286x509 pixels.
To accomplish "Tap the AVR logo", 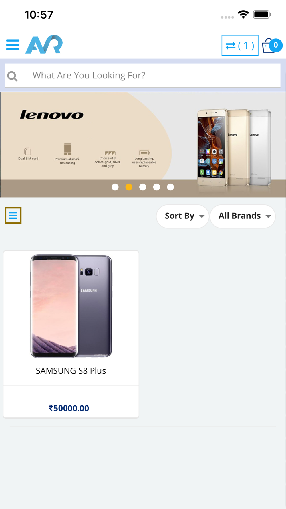I will [x=44, y=44].
